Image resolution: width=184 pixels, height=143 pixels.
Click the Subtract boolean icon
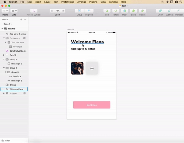click(169, 11)
